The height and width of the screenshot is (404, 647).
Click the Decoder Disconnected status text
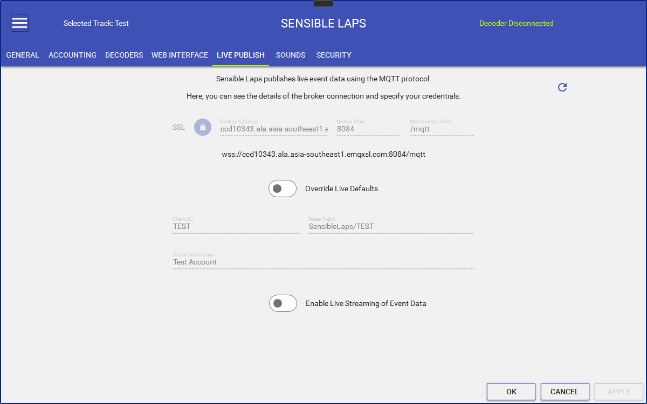coord(517,23)
